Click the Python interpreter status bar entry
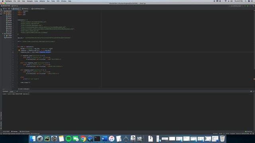 coord(242,133)
